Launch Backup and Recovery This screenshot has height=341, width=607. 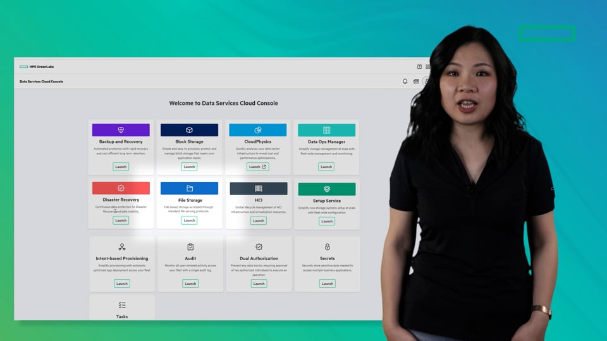[x=121, y=167]
